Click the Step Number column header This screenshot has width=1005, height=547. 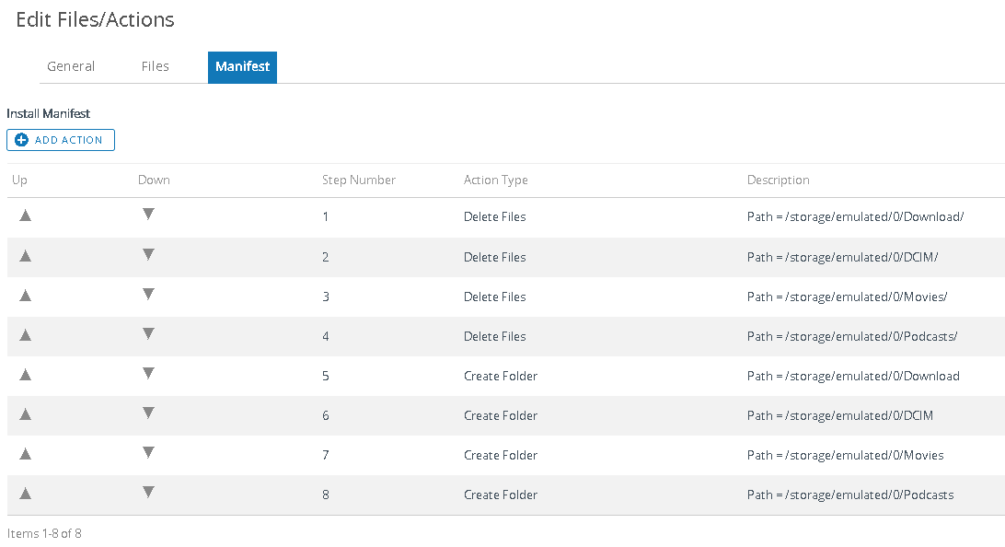[359, 180]
